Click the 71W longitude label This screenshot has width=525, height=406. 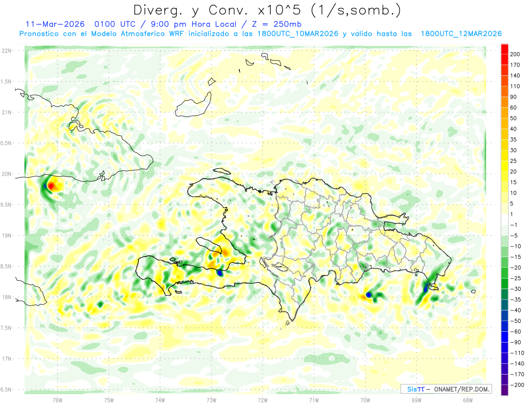pos(314,400)
